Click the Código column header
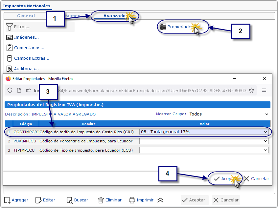 coord(26,124)
